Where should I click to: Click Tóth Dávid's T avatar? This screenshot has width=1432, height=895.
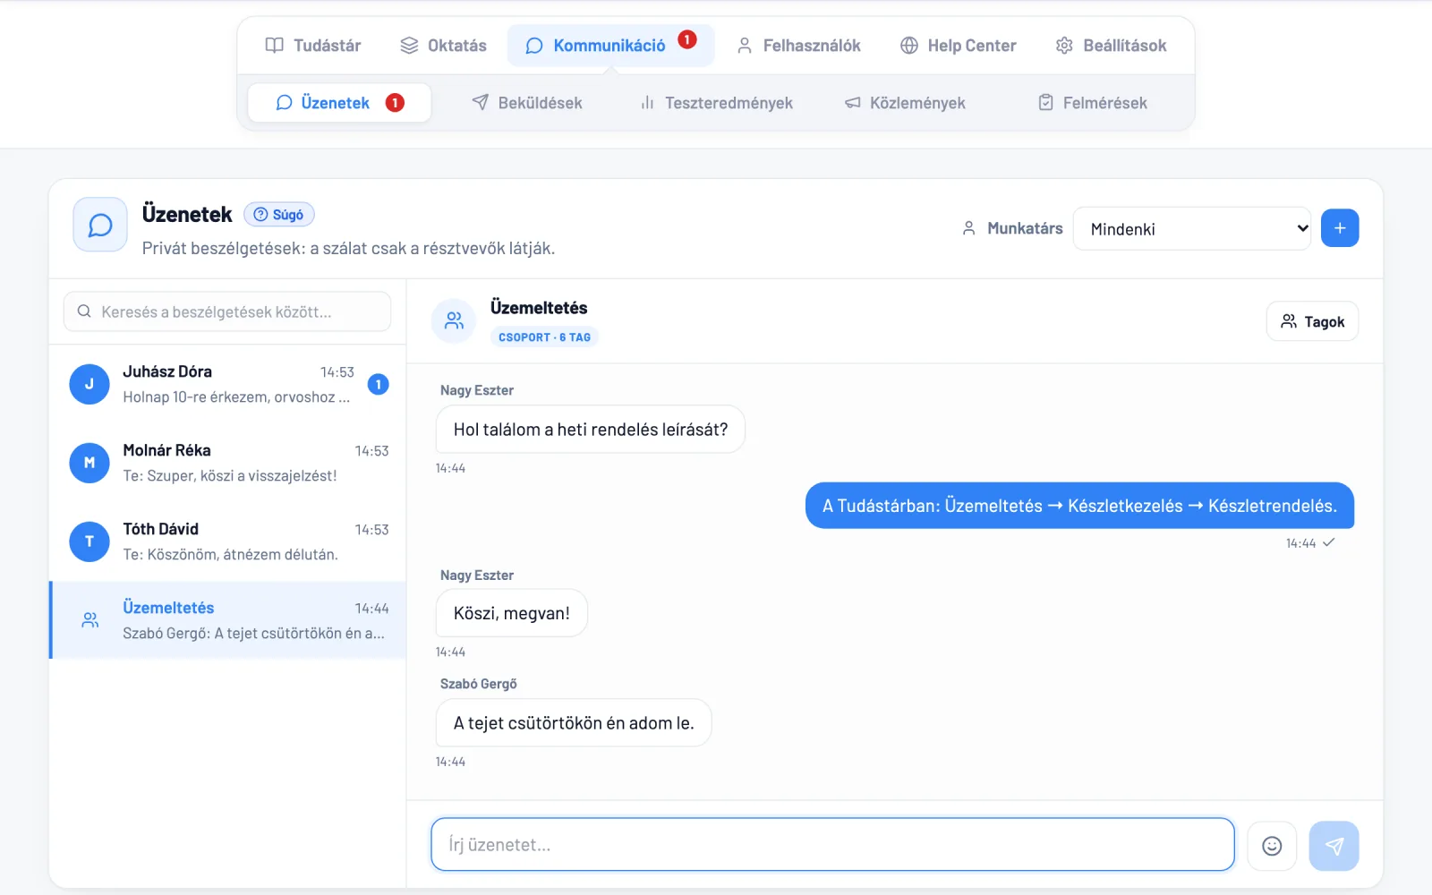click(89, 541)
